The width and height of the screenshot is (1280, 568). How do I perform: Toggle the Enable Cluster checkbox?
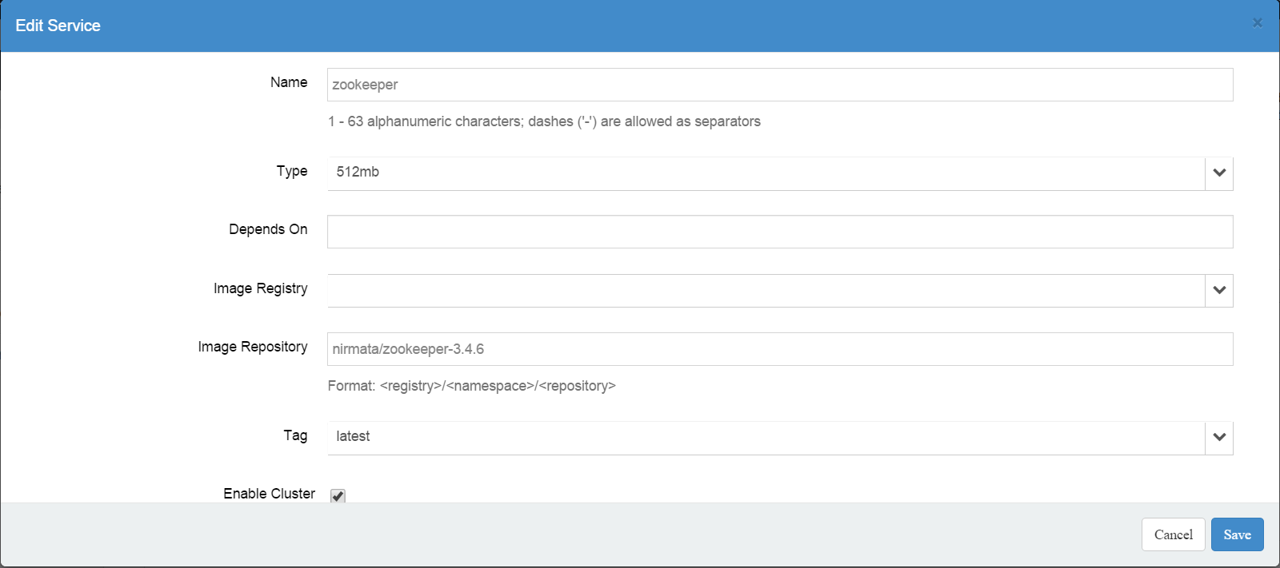[x=338, y=496]
